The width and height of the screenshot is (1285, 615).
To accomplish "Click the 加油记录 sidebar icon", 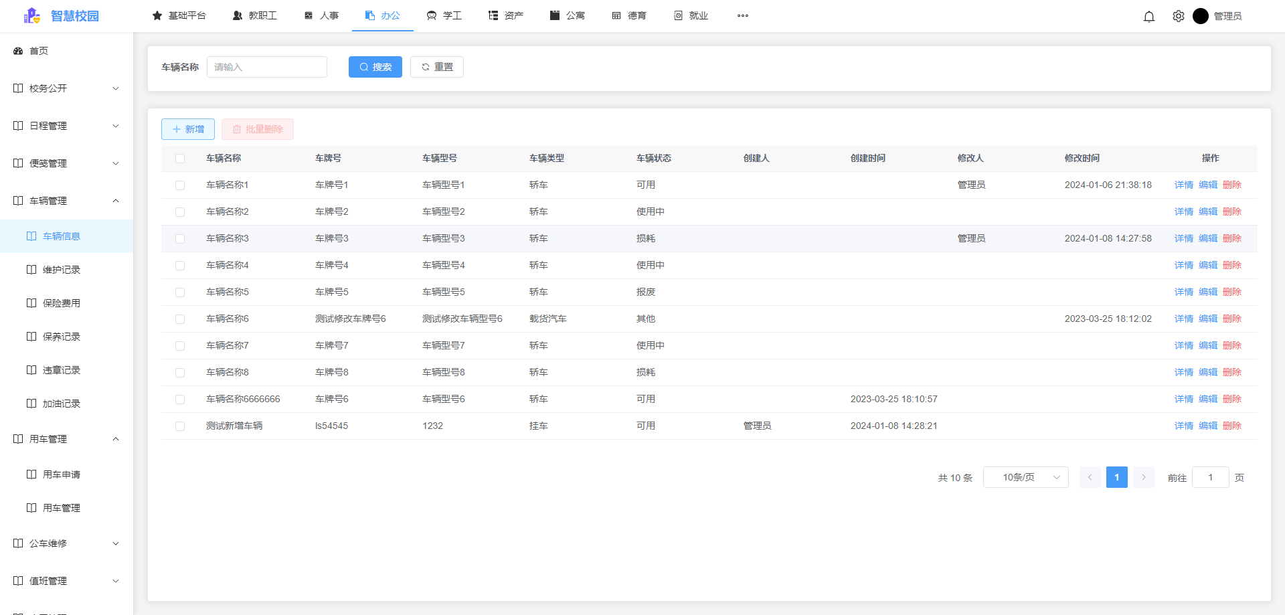I will [x=31, y=403].
